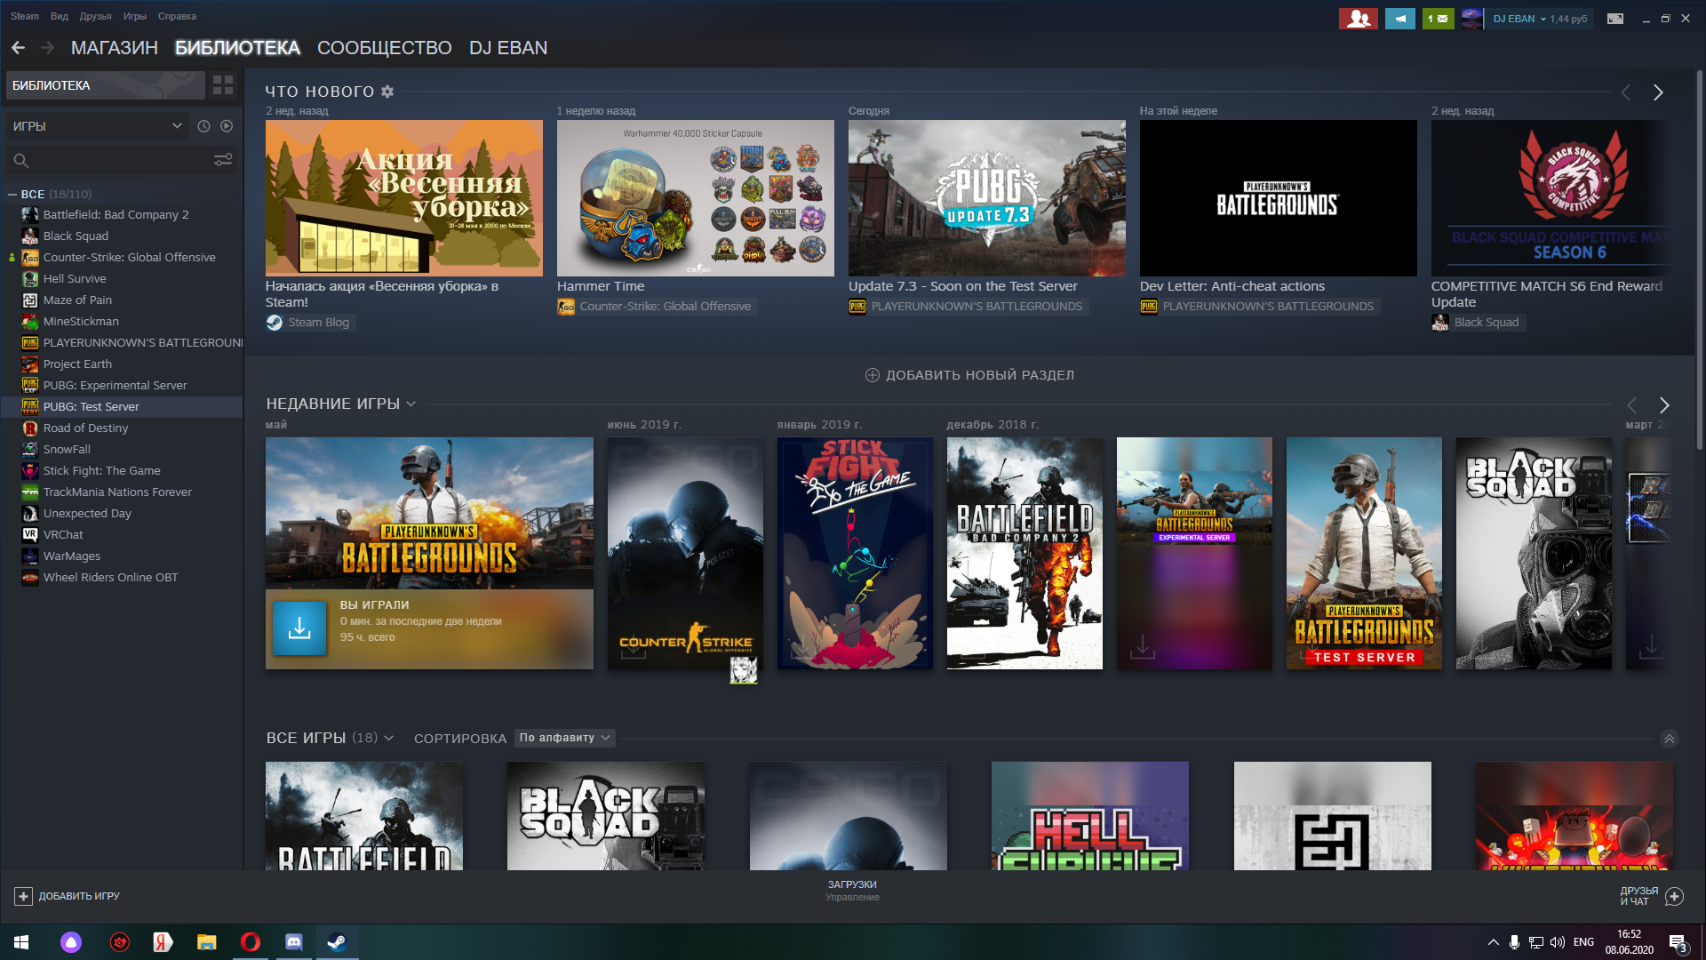Select Wheel Riders Online OBT
The image size is (1706, 960).
tap(111, 578)
